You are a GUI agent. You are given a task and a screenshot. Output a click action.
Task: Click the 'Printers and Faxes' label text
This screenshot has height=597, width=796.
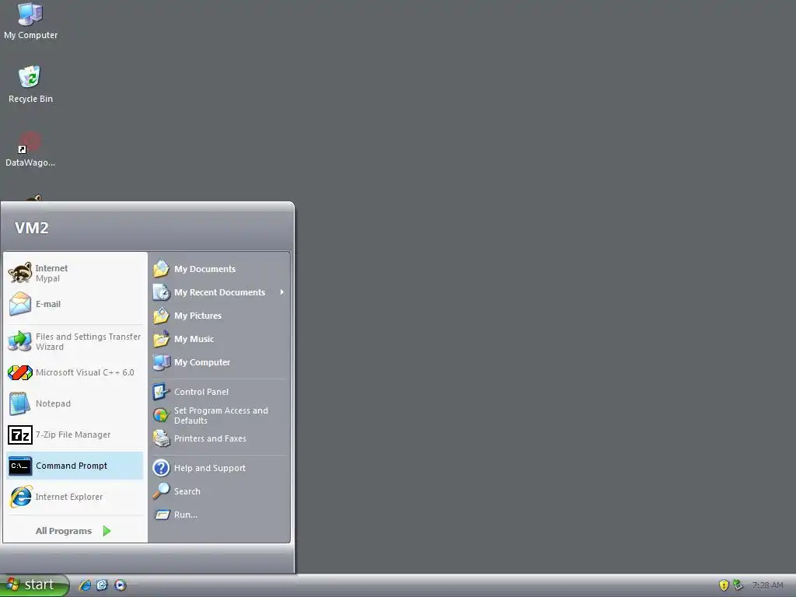tap(210, 438)
